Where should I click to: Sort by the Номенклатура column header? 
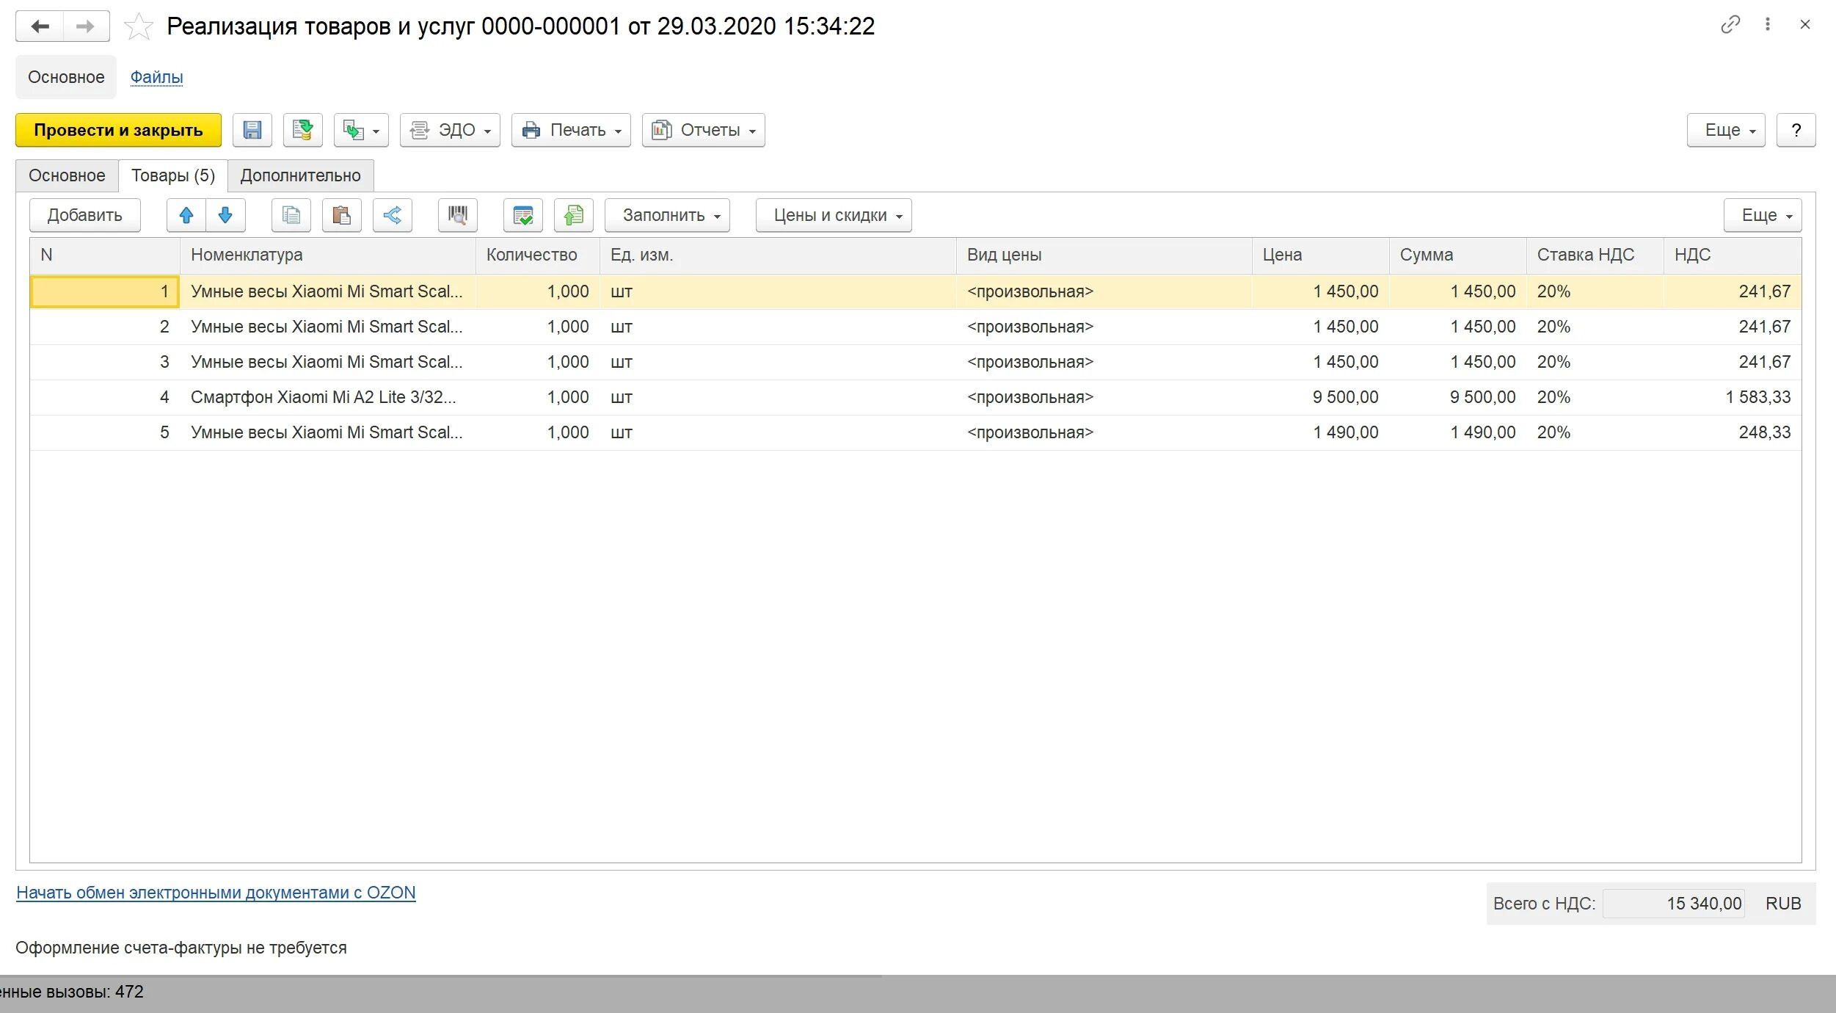327,255
